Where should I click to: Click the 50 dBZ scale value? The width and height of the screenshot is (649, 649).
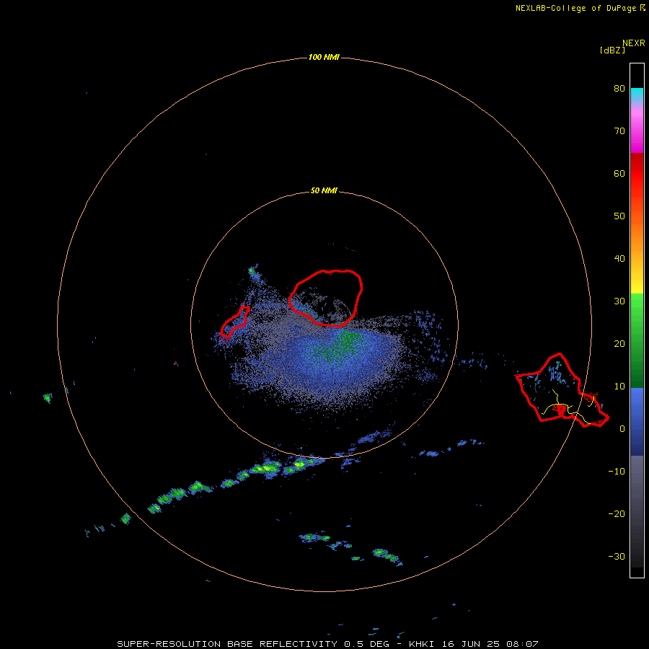[x=619, y=216]
